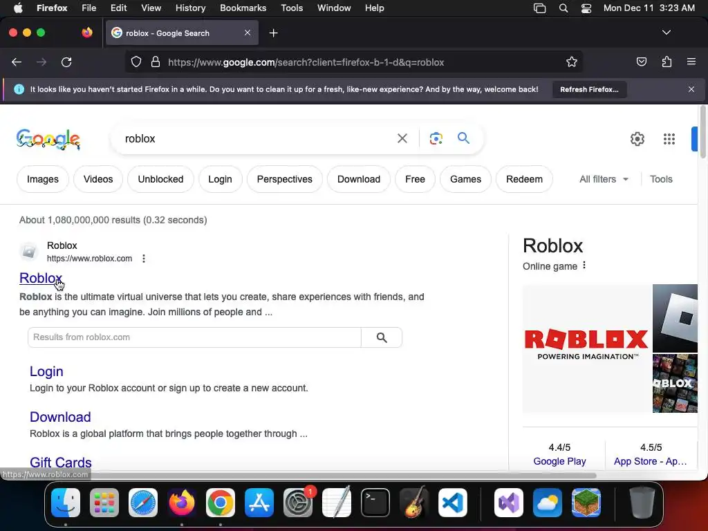Open the Roblox Powering Imagination logo image

click(x=586, y=348)
